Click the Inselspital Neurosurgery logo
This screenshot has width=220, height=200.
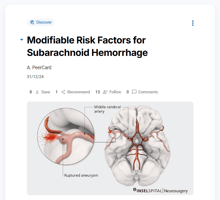(x=160, y=191)
